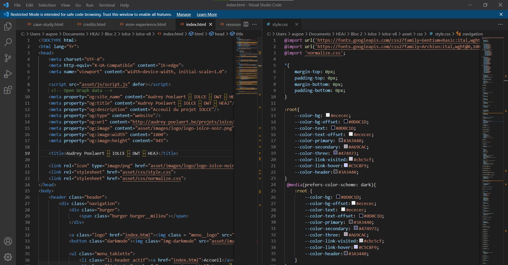Open the Extensions view
508x265 pixels.
(x=8, y=90)
